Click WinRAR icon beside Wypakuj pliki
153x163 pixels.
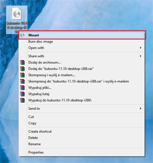[x=22, y=88]
